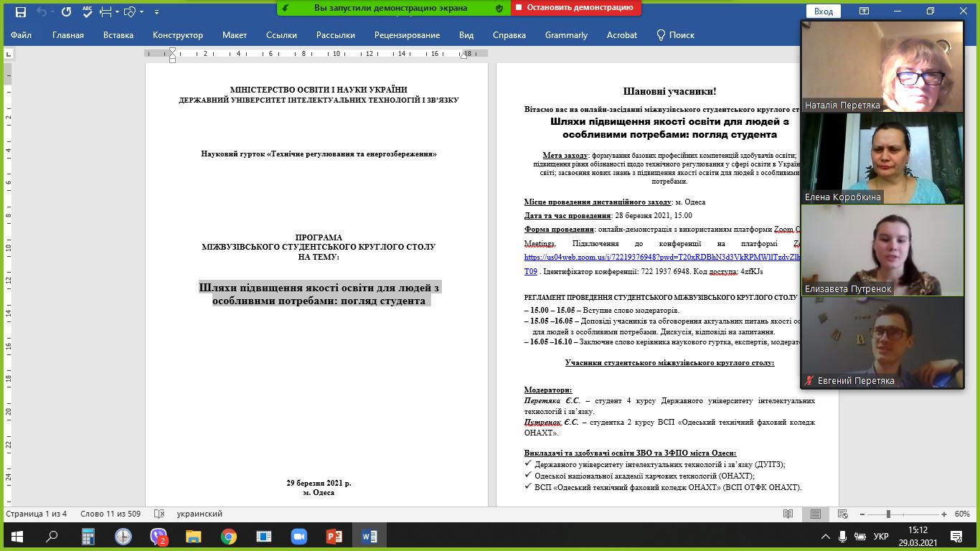Open the spacing icon's dropdown arrow
This screenshot has height=551, width=980.
(x=118, y=11)
